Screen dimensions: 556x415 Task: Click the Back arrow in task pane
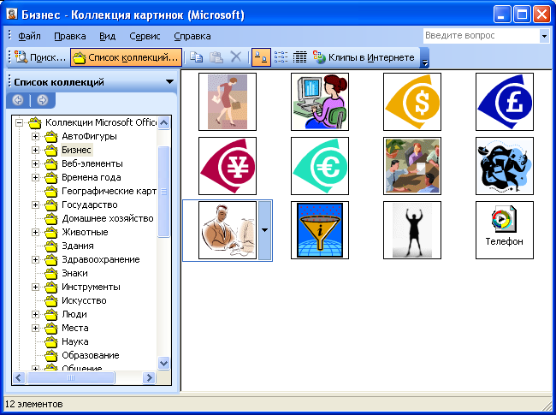(x=18, y=100)
